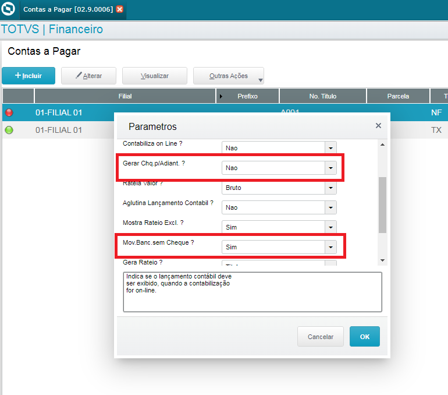This screenshot has height=395, width=448.
Task: Click the Incluir button
Action: 29,76
